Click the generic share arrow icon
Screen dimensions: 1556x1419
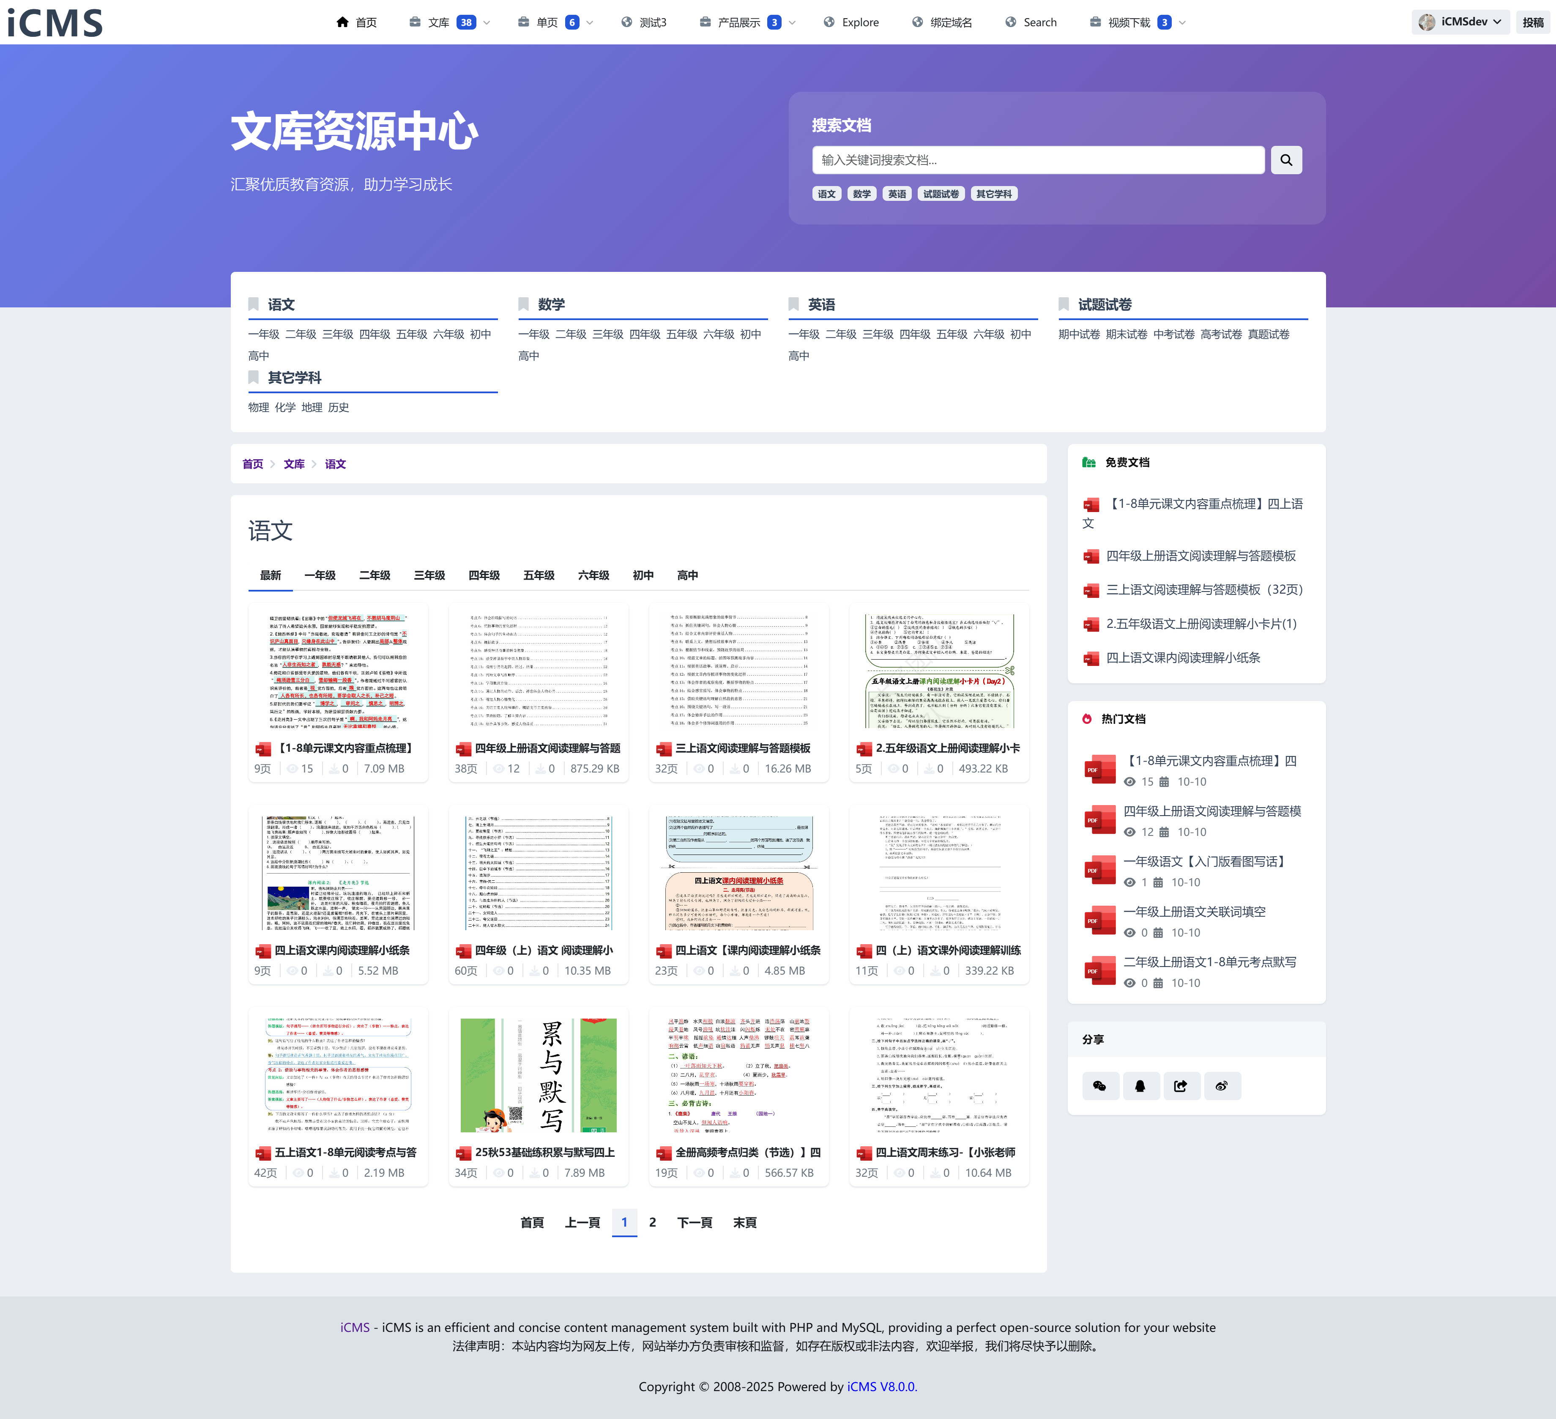click(x=1181, y=1085)
